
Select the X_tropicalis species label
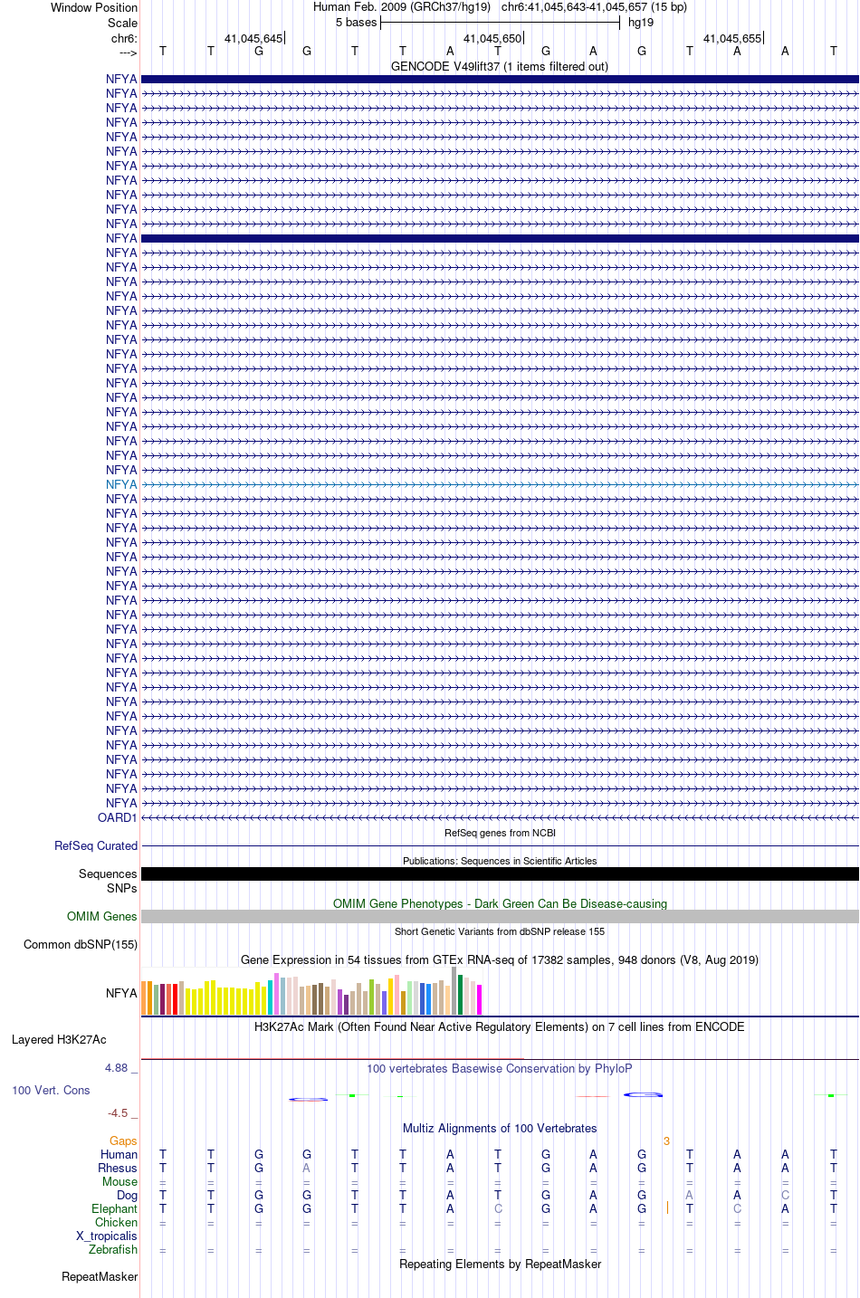coord(107,1236)
